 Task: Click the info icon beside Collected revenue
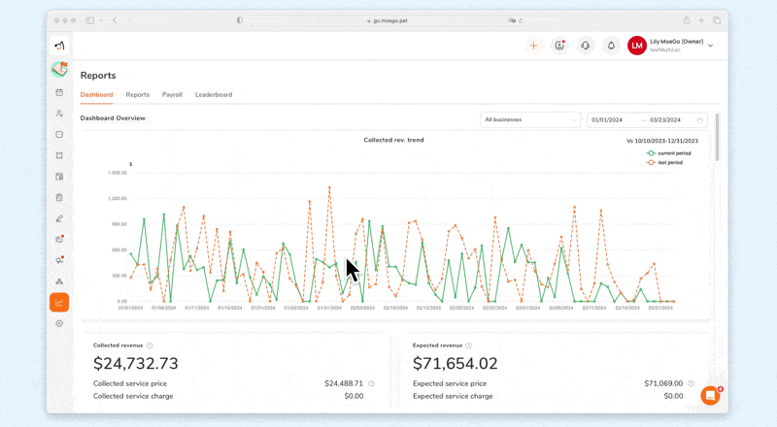[150, 345]
